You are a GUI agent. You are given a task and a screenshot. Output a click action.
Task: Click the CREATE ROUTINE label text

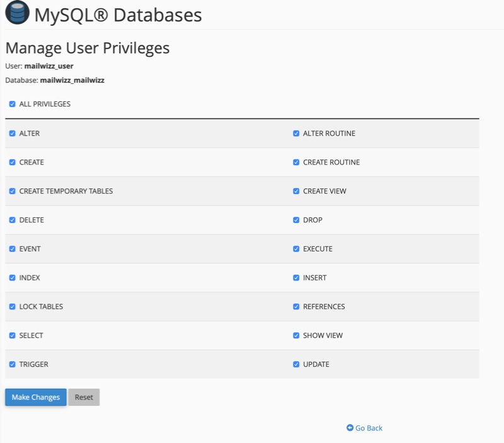[331, 163]
